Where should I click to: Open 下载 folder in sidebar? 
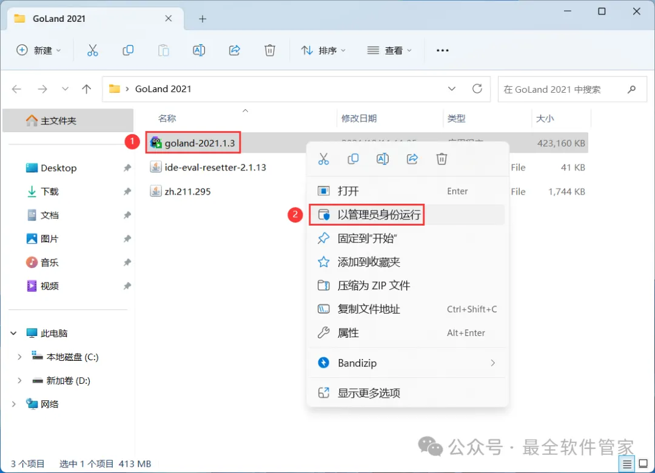click(x=42, y=192)
